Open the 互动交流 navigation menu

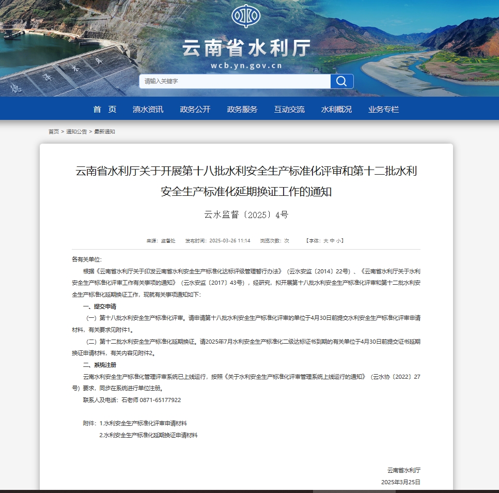(x=289, y=109)
